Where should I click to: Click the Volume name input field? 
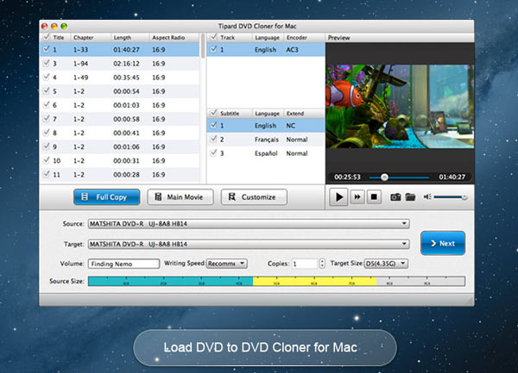coord(123,264)
